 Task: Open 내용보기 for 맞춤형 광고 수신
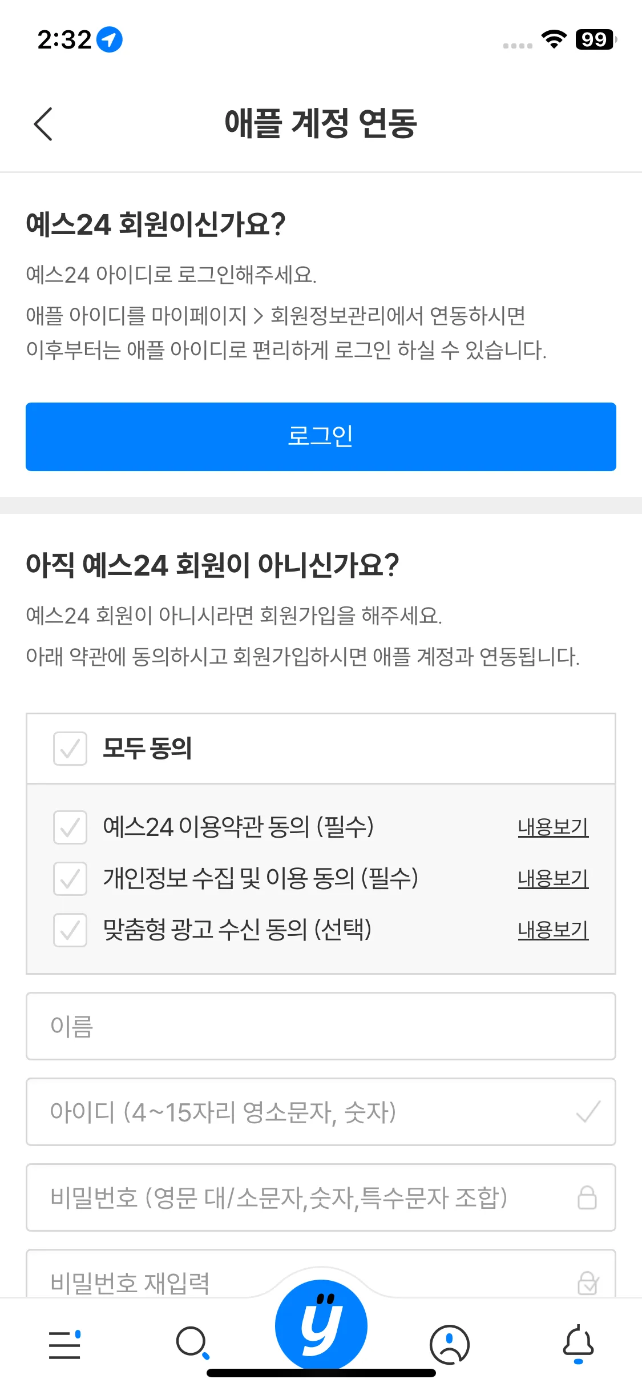553,930
